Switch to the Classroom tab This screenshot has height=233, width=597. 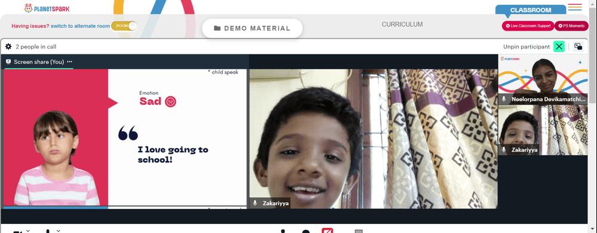(x=530, y=10)
